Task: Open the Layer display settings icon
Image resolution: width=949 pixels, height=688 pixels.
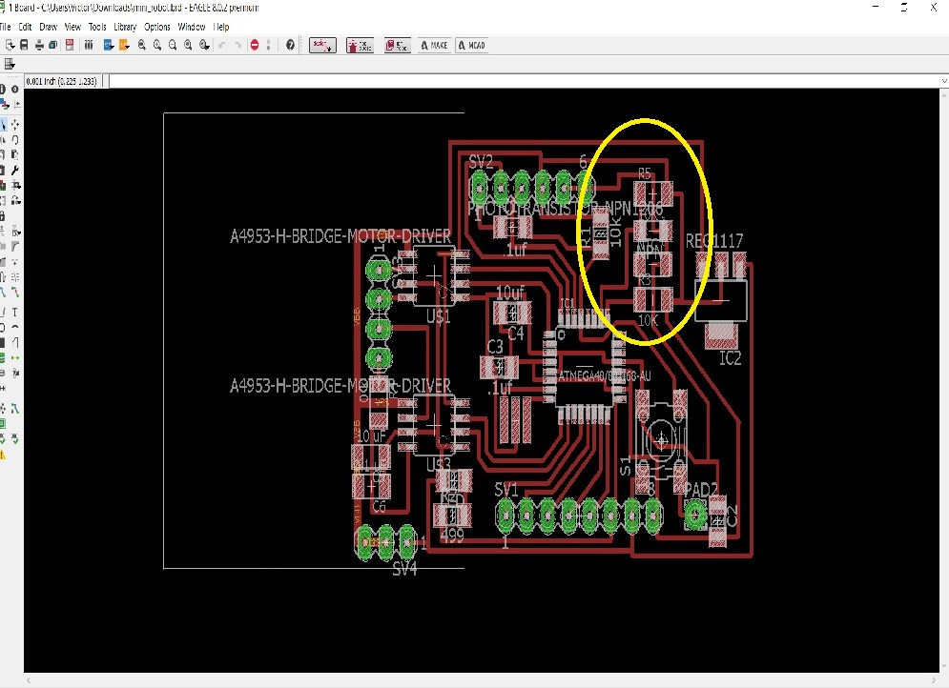Action: [4, 104]
